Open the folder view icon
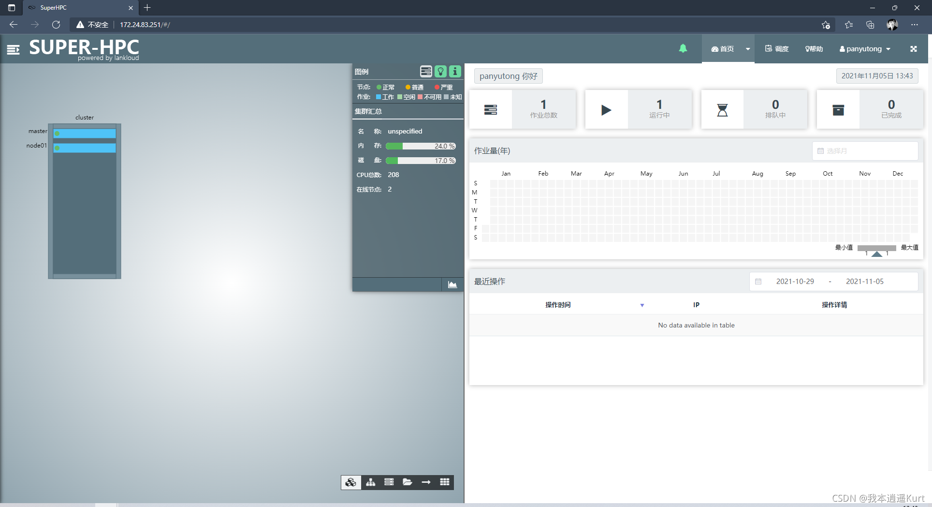Screen dimensions: 932x507 click(x=408, y=482)
